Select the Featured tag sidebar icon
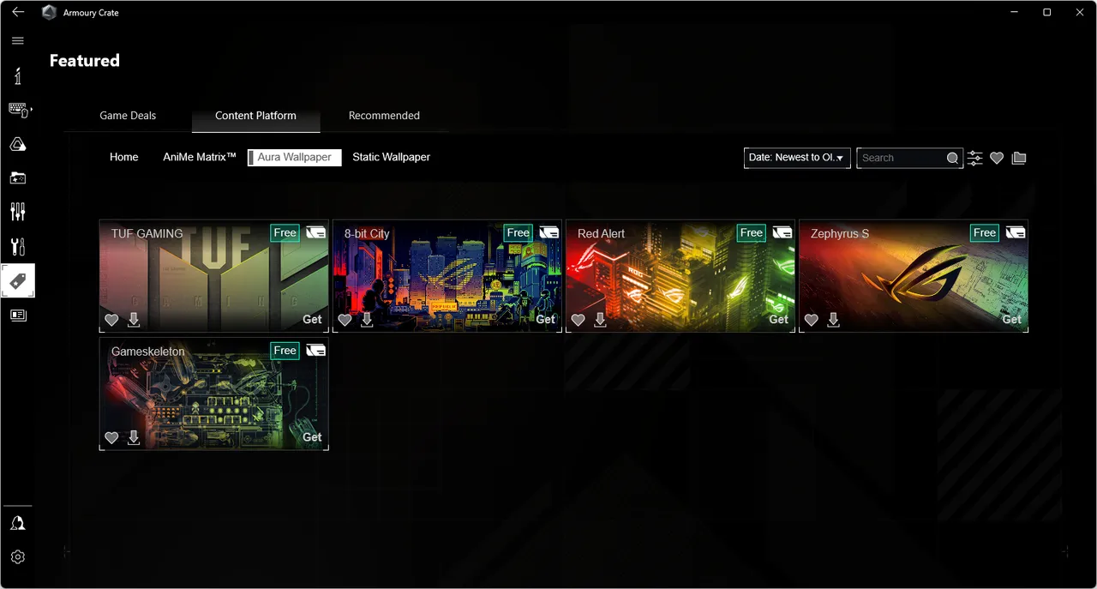Image resolution: width=1097 pixels, height=589 pixels. [18, 281]
